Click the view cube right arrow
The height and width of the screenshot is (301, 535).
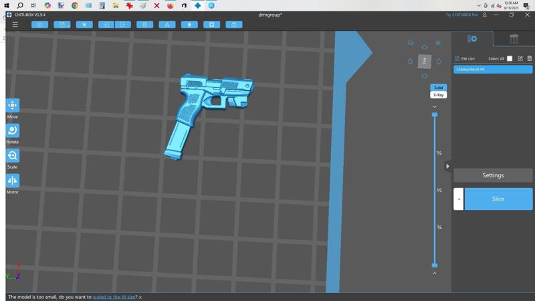(439, 62)
